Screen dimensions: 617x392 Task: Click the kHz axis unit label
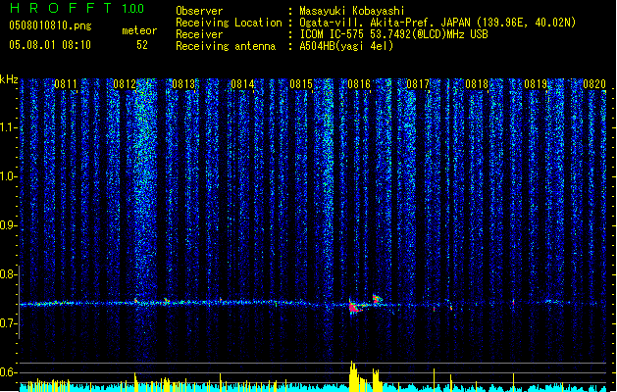9,79
